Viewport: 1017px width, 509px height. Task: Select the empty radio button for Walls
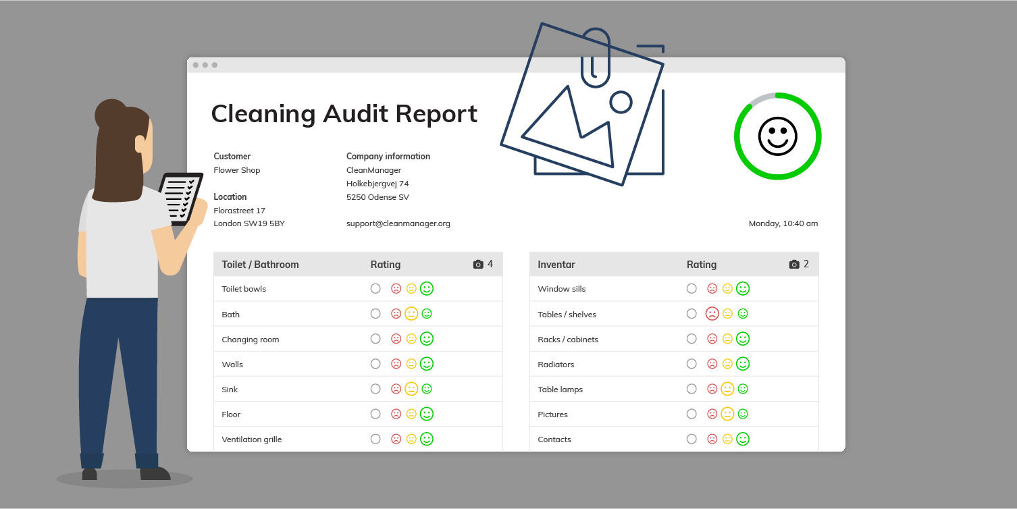[x=375, y=363]
